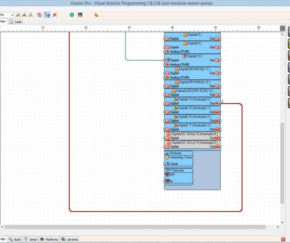Open the Serial tab

[x=30, y=240]
